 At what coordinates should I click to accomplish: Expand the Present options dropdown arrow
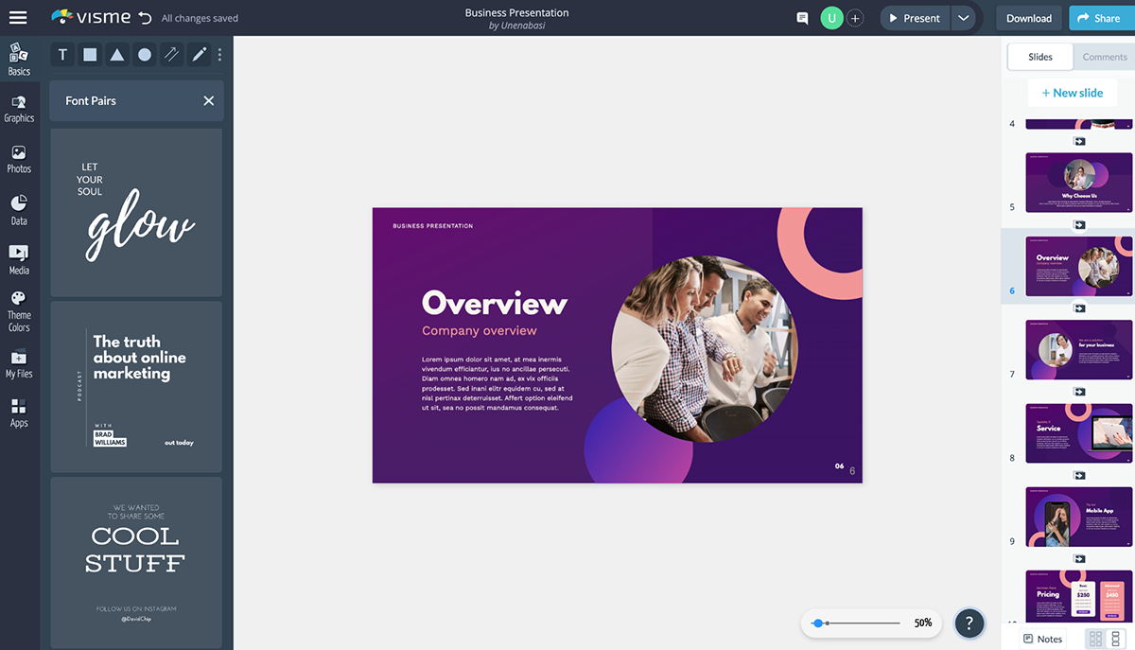(963, 18)
